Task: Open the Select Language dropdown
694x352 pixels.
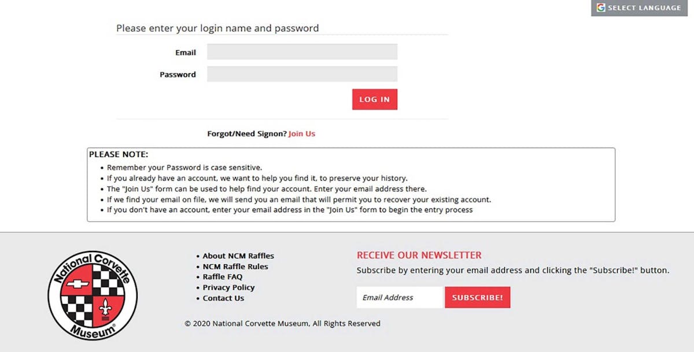Action: 644,8
